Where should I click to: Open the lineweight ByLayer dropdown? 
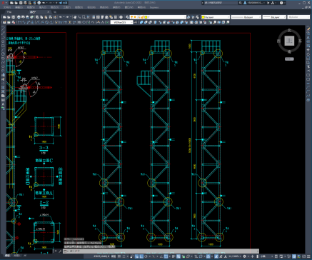274,17
